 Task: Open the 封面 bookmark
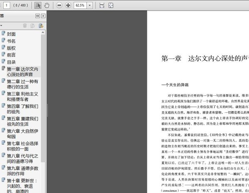pos(11,34)
